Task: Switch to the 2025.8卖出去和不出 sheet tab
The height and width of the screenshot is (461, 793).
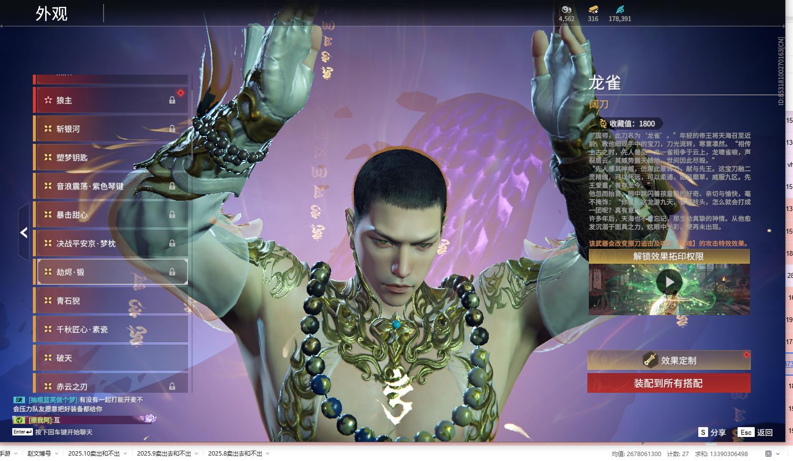Action: click(x=235, y=454)
